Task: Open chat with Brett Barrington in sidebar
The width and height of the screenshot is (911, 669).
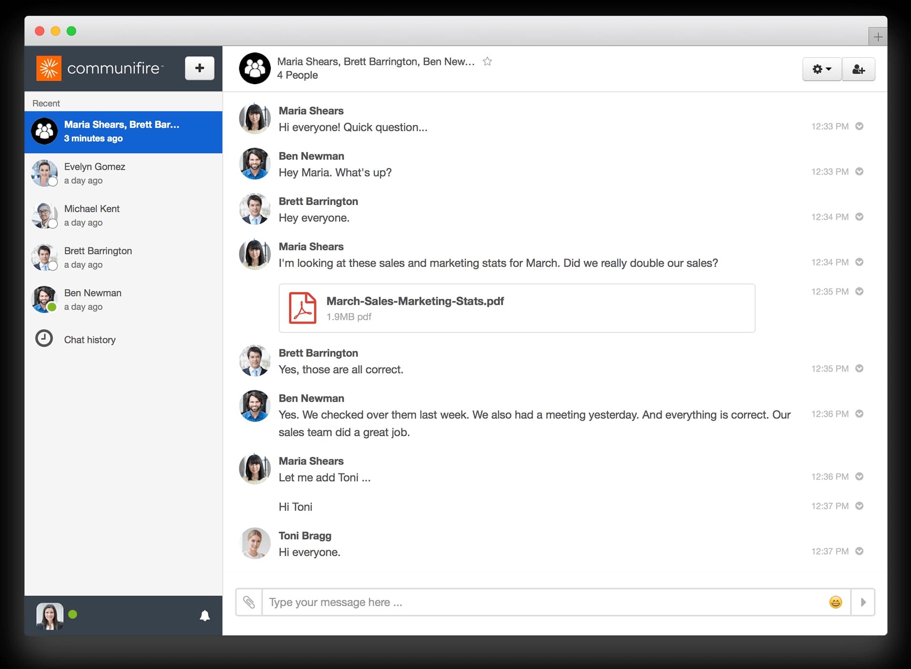Action: 123,257
